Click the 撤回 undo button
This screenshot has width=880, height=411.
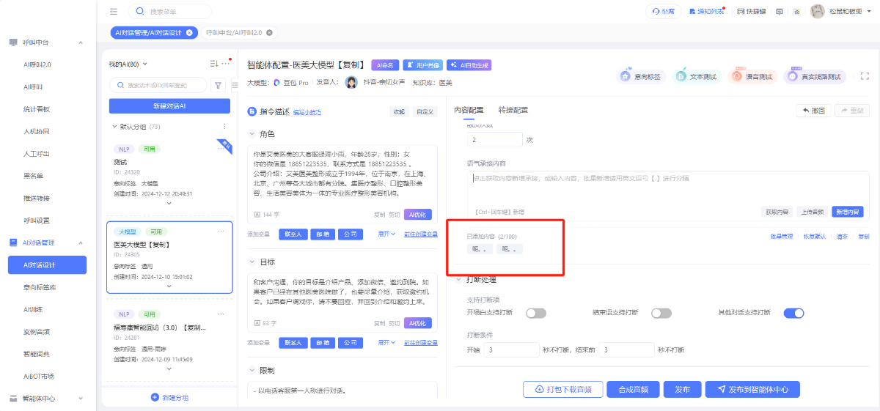tap(813, 111)
